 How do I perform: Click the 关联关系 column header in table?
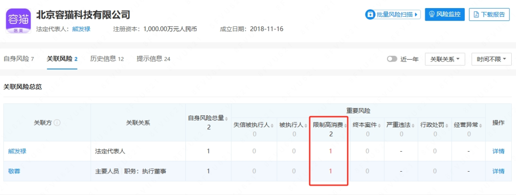138,123
